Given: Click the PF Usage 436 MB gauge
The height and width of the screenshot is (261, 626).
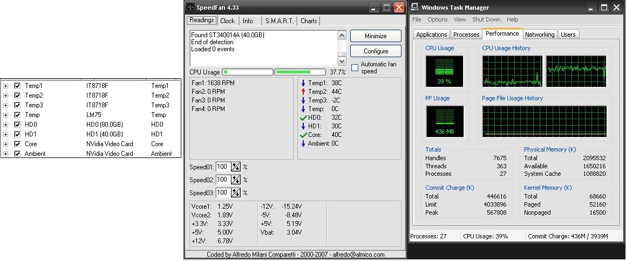Looking at the screenshot, I should 444,121.
